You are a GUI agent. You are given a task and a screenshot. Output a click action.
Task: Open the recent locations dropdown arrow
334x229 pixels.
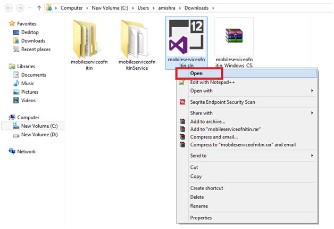[30, 8]
